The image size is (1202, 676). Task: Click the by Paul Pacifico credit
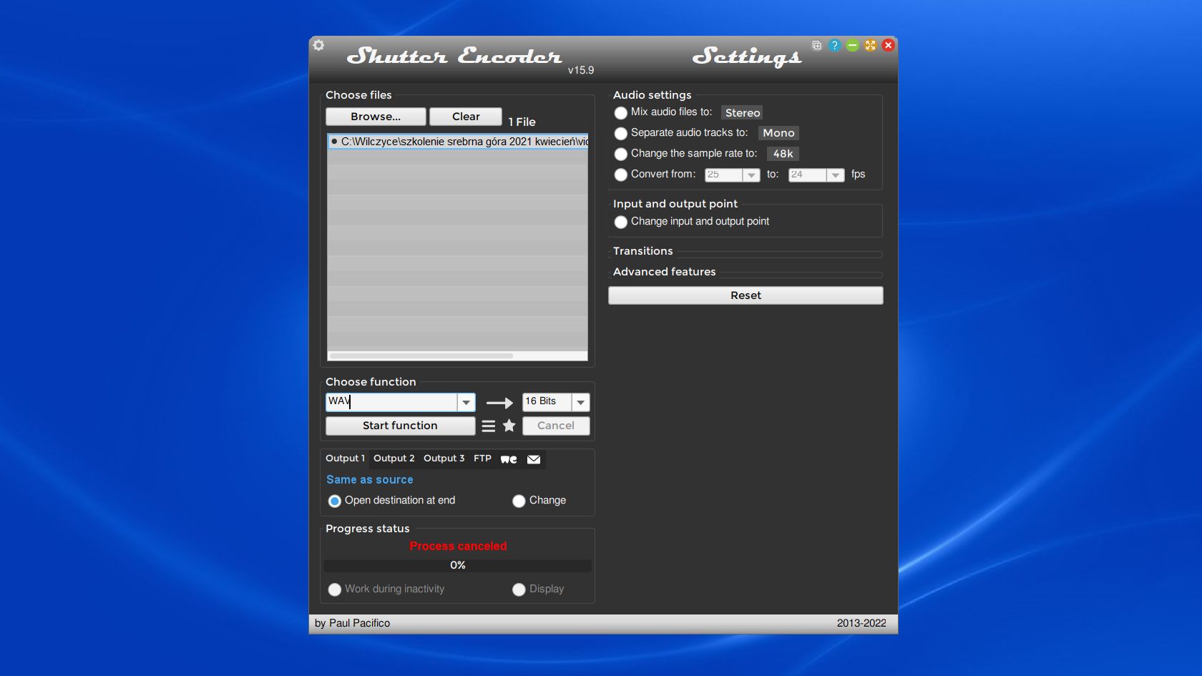point(352,624)
